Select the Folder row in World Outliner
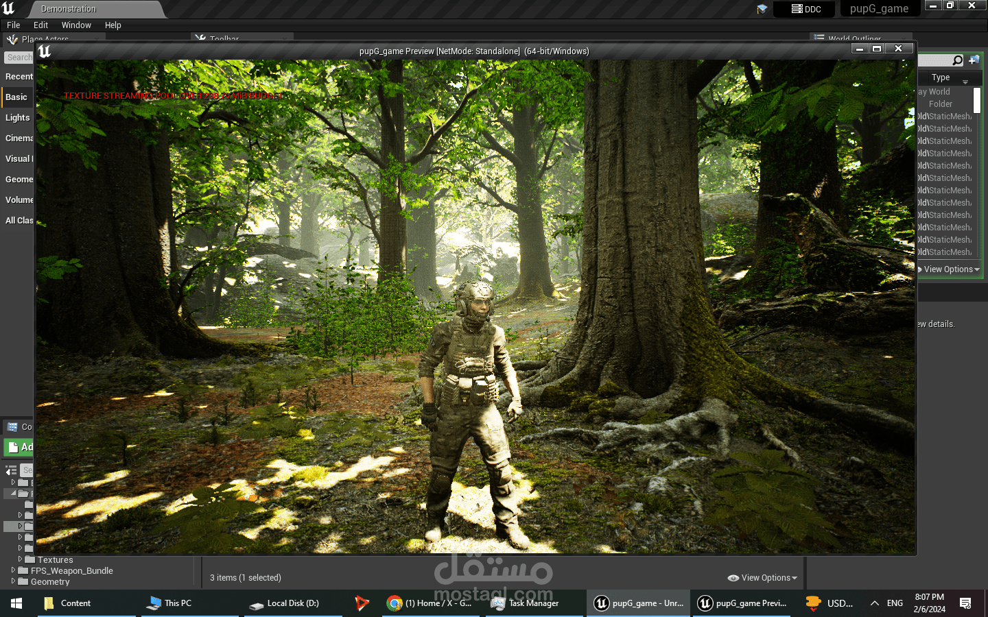The image size is (988, 617). (x=940, y=104)
